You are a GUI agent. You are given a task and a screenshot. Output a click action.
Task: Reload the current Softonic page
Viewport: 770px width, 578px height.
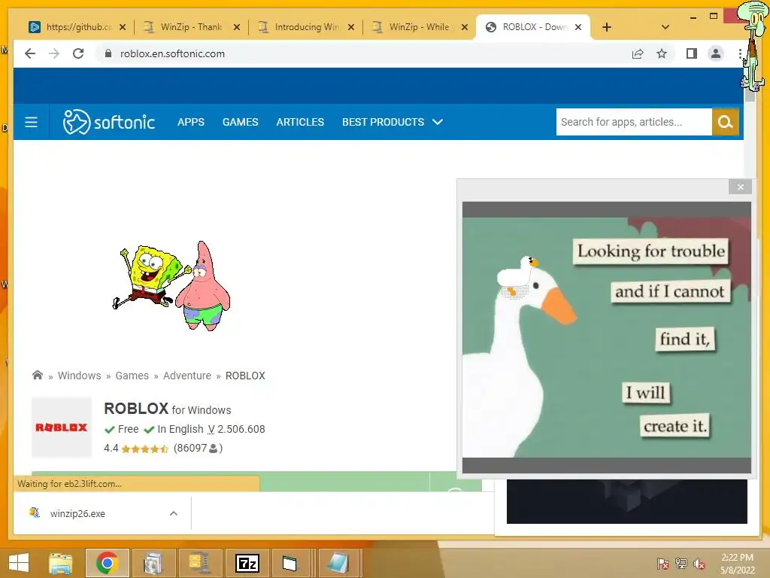tap(78, 53)
